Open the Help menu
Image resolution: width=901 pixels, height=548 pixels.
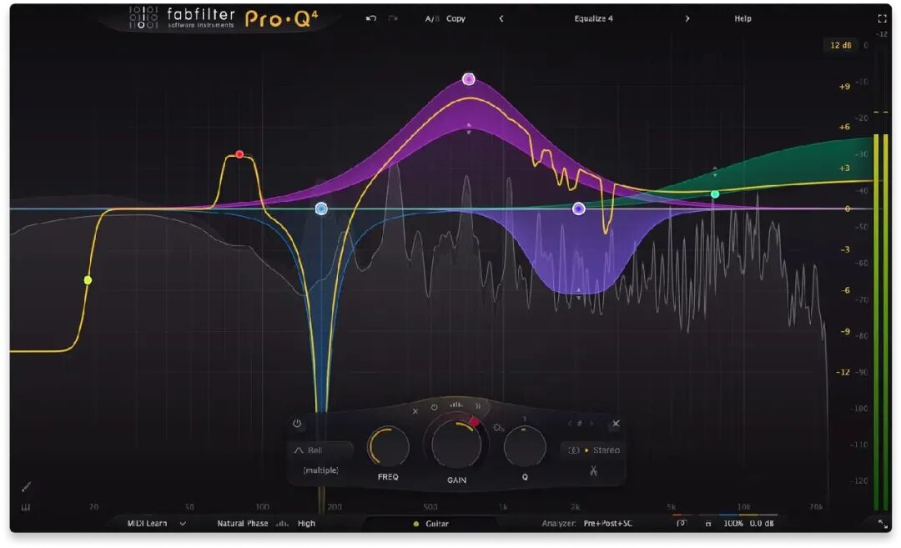tap(742, 18)
